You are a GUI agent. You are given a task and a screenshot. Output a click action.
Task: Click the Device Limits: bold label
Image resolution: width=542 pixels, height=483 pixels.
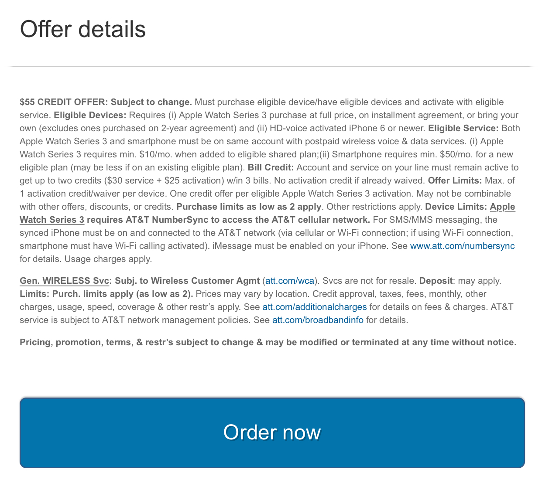coord(456,207)
